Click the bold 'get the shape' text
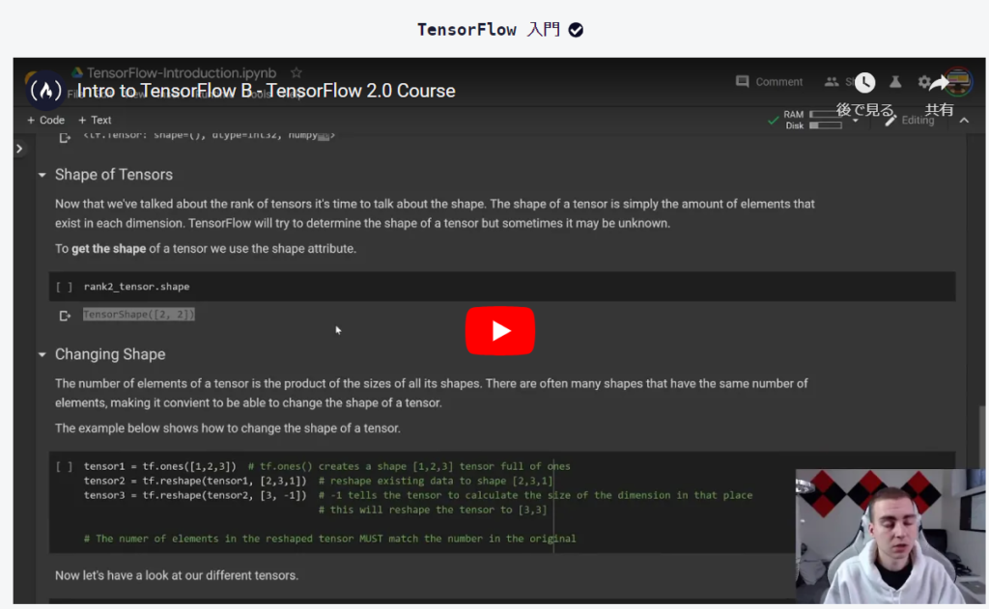 pos(108,248)
